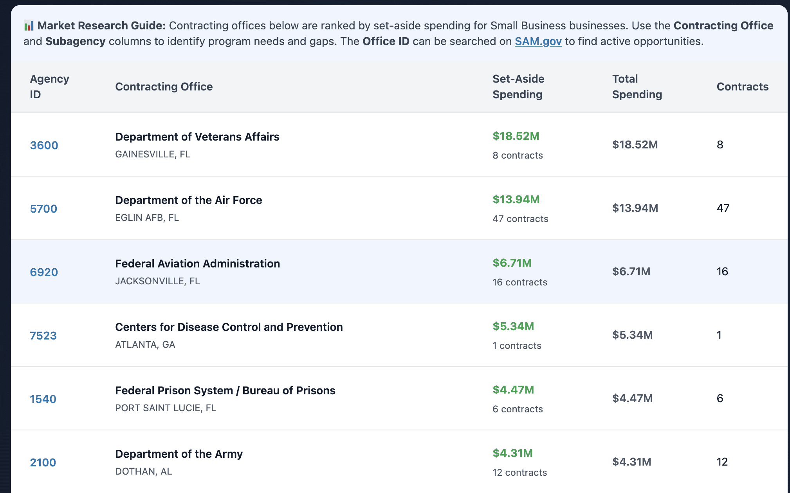Open agency ID 3600 link
Viewport: 790px width, 493px height.
click(x=44, y=145)
